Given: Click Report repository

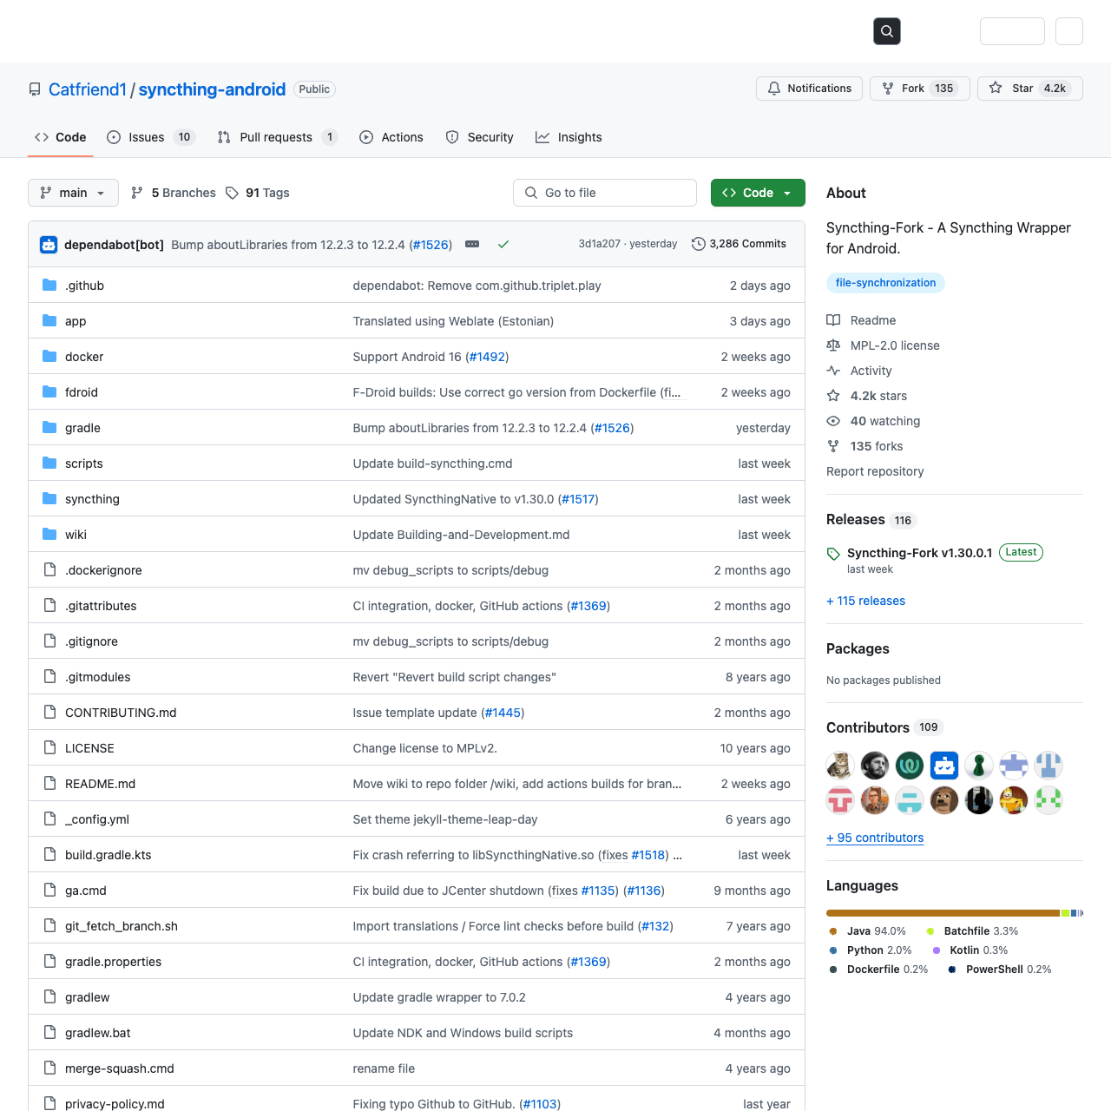Looking at the screenshot, I should [875, 471].
